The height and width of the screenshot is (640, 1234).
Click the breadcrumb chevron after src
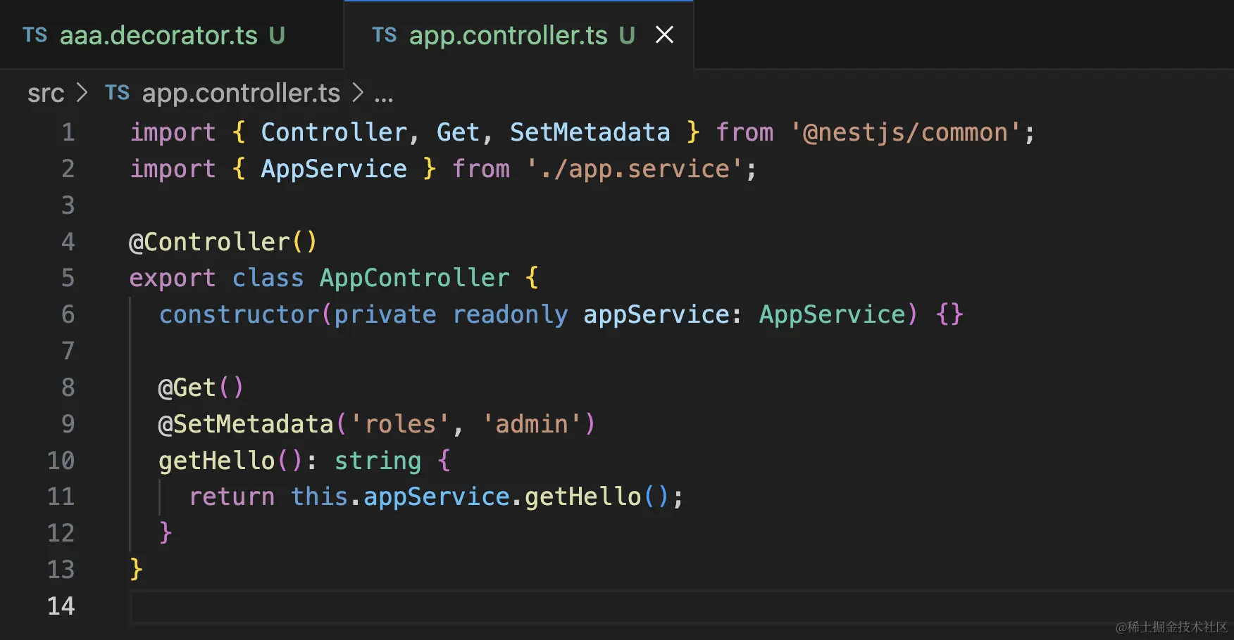[82, 93]
